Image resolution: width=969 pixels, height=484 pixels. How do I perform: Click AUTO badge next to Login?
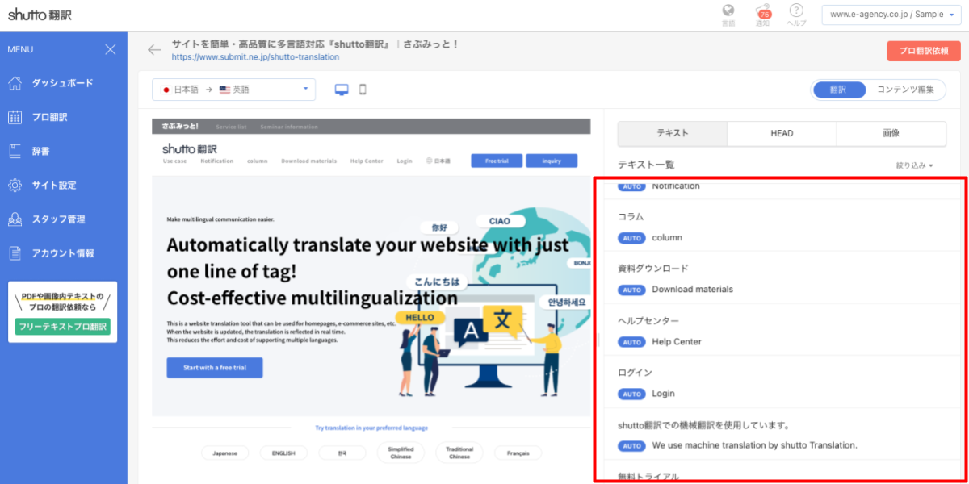pyautogui.click(x=631, y=394)
